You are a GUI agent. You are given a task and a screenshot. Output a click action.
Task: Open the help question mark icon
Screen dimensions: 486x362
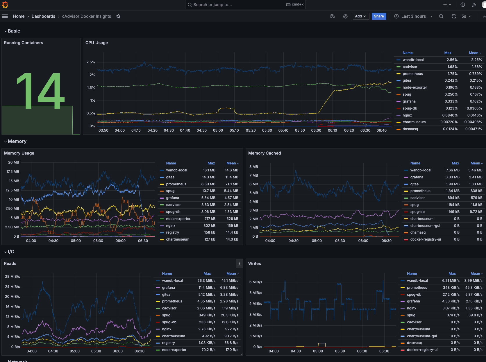[463, 5]
